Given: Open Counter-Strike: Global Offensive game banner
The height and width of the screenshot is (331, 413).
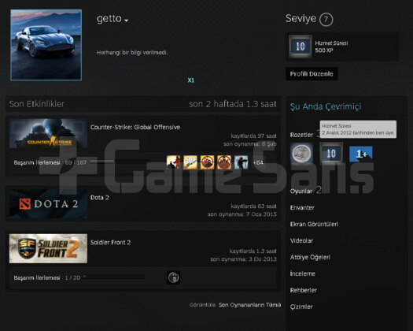Looking at the screenshot, I should coord(48,133).
